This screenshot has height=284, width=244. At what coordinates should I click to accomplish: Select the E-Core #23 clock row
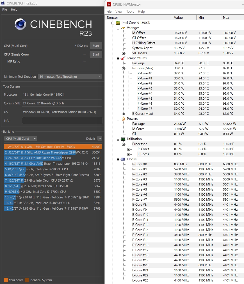tap(188, 280)
